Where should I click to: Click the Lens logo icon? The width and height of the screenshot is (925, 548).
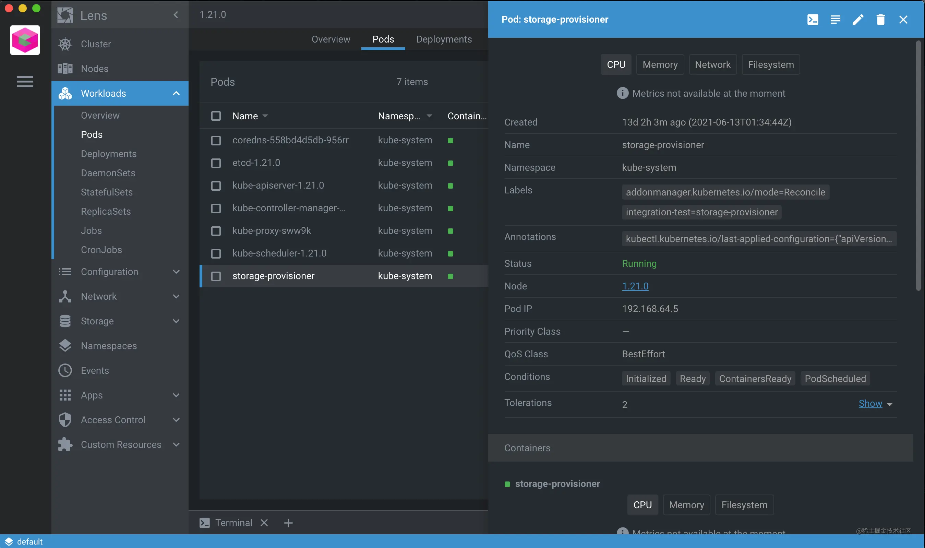(65, 15)
